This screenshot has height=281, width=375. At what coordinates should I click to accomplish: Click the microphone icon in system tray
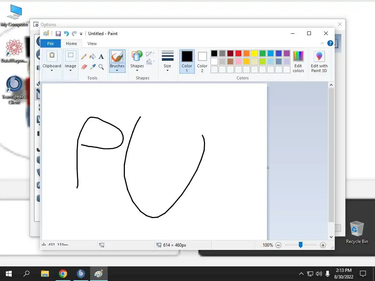click(328, 274)
